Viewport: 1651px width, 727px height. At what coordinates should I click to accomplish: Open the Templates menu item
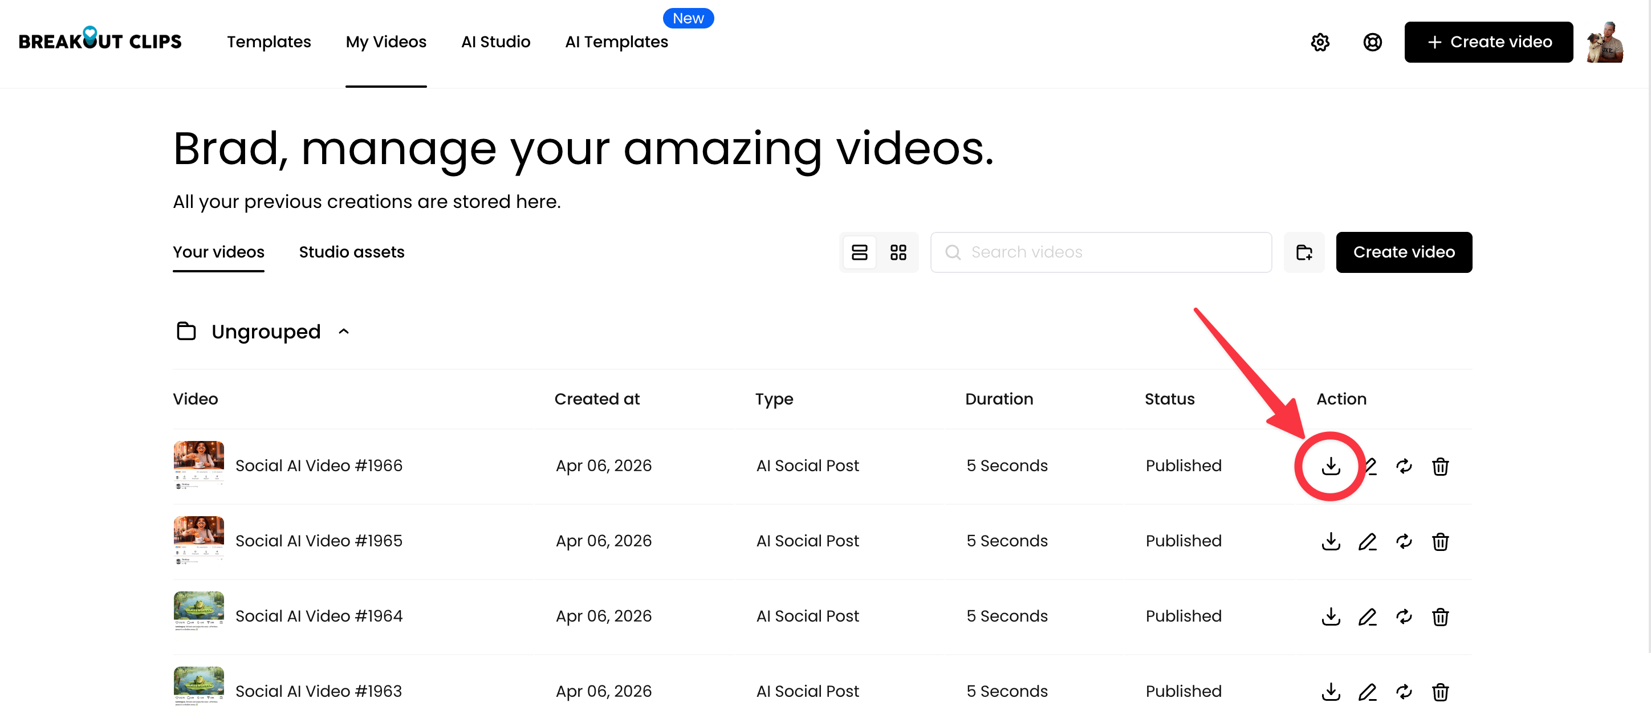coord(269,42)
